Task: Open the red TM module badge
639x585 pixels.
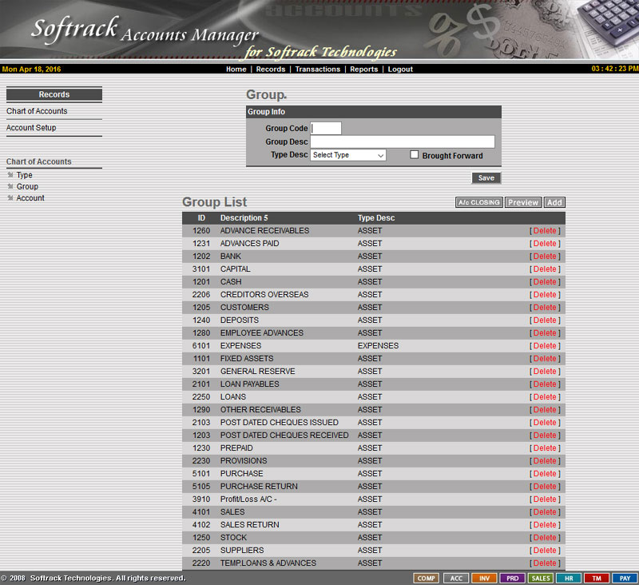Action: point(596,578)
